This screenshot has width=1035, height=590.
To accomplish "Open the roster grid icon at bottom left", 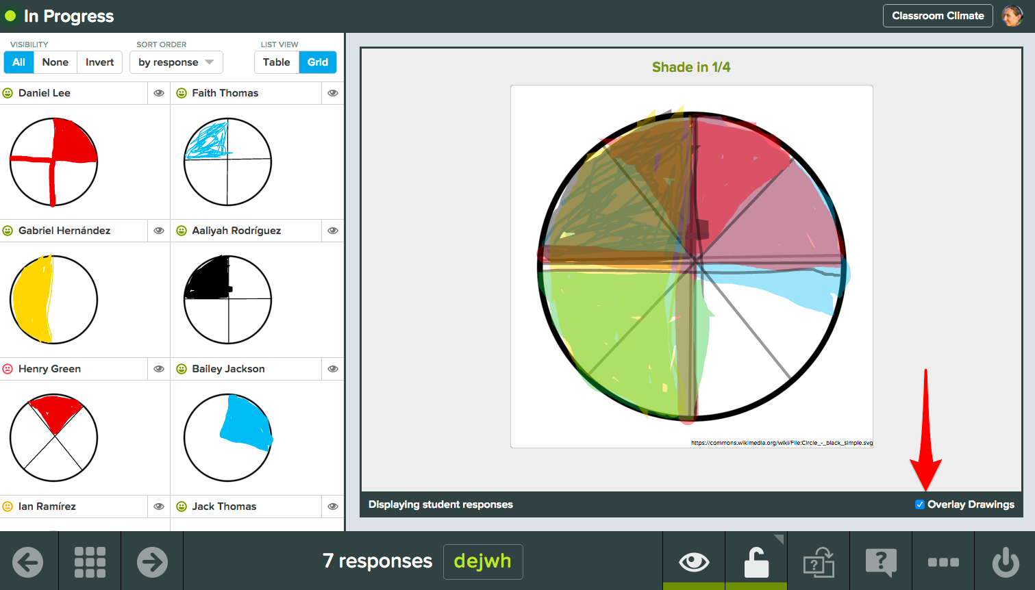I will click(90, 561).
